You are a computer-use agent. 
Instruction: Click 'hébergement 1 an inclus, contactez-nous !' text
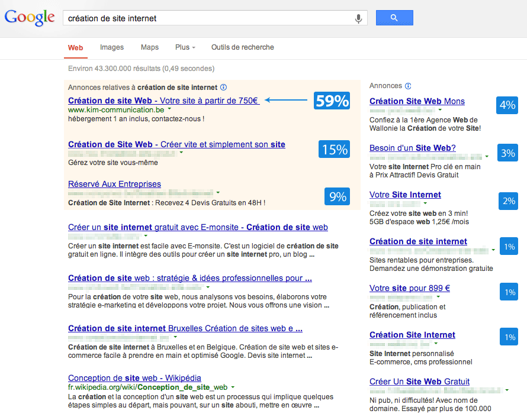pos(136,119)
